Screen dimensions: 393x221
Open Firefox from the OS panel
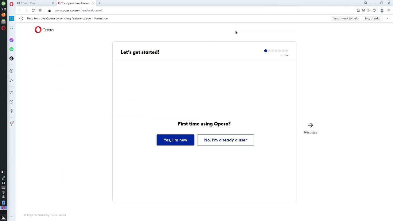coord(3,15)
